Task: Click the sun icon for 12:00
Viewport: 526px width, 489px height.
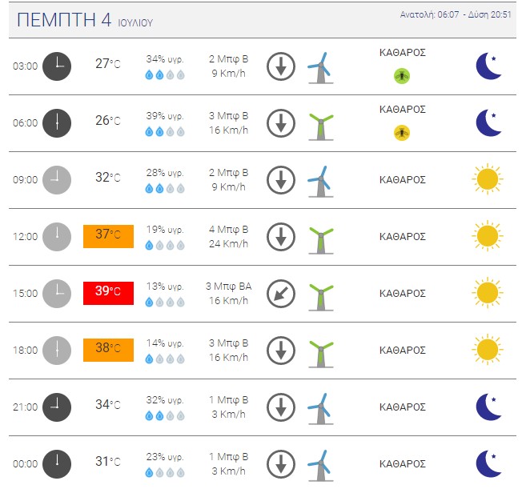Action: coord(487,236)
